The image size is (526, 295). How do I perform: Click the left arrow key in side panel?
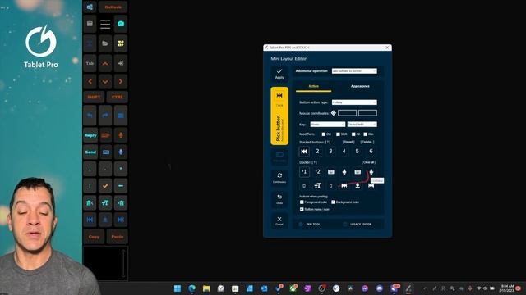[x=90, y=81]
